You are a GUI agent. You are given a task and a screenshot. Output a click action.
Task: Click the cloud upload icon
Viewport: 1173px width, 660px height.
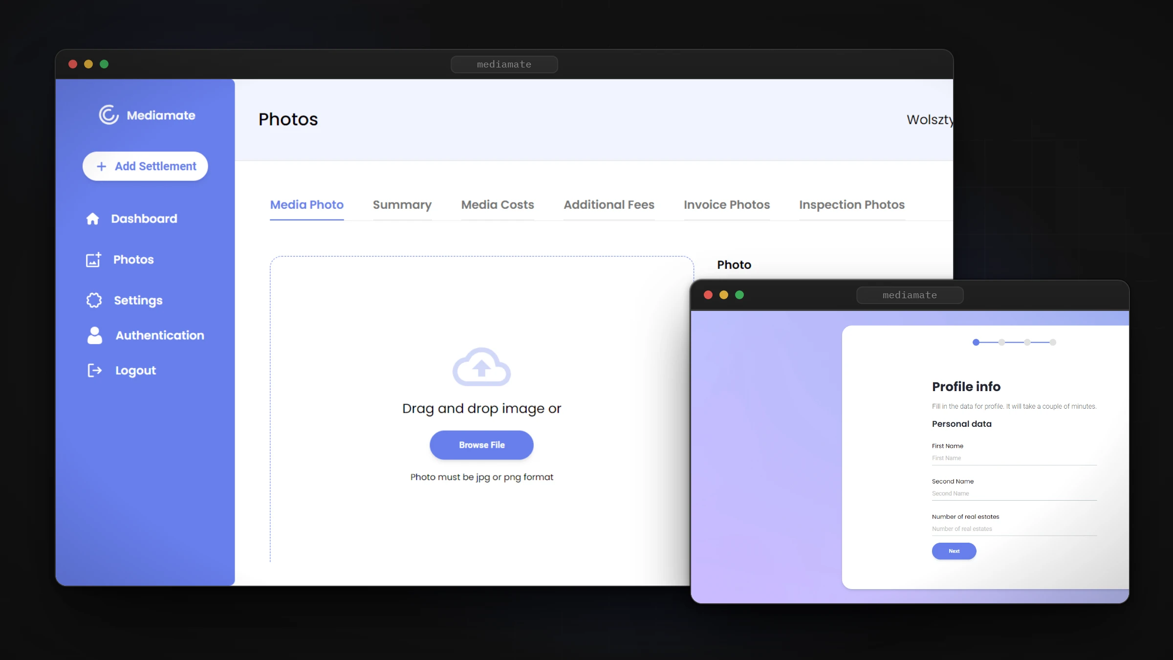pos(481,367)
